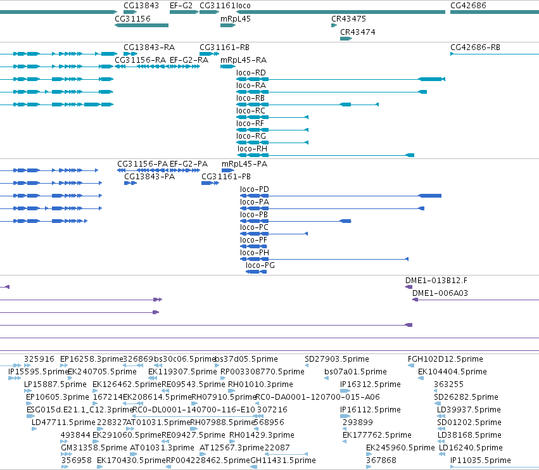Select the IP15595.5prime EST label
This screenshot has width=539, height=470.
point(38,372)
